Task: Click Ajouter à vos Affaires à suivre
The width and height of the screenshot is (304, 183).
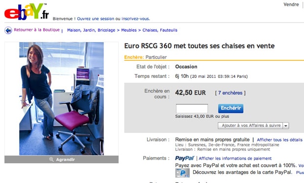Action: click(251, 126)
